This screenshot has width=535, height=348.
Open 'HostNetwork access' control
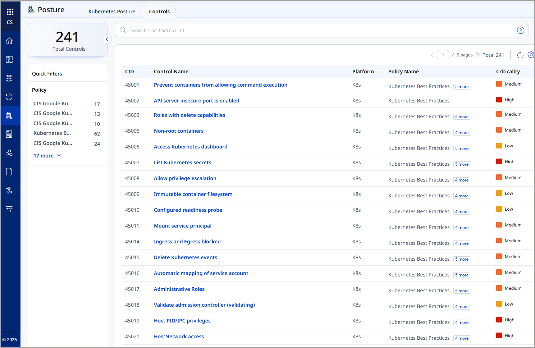(179, 336)
